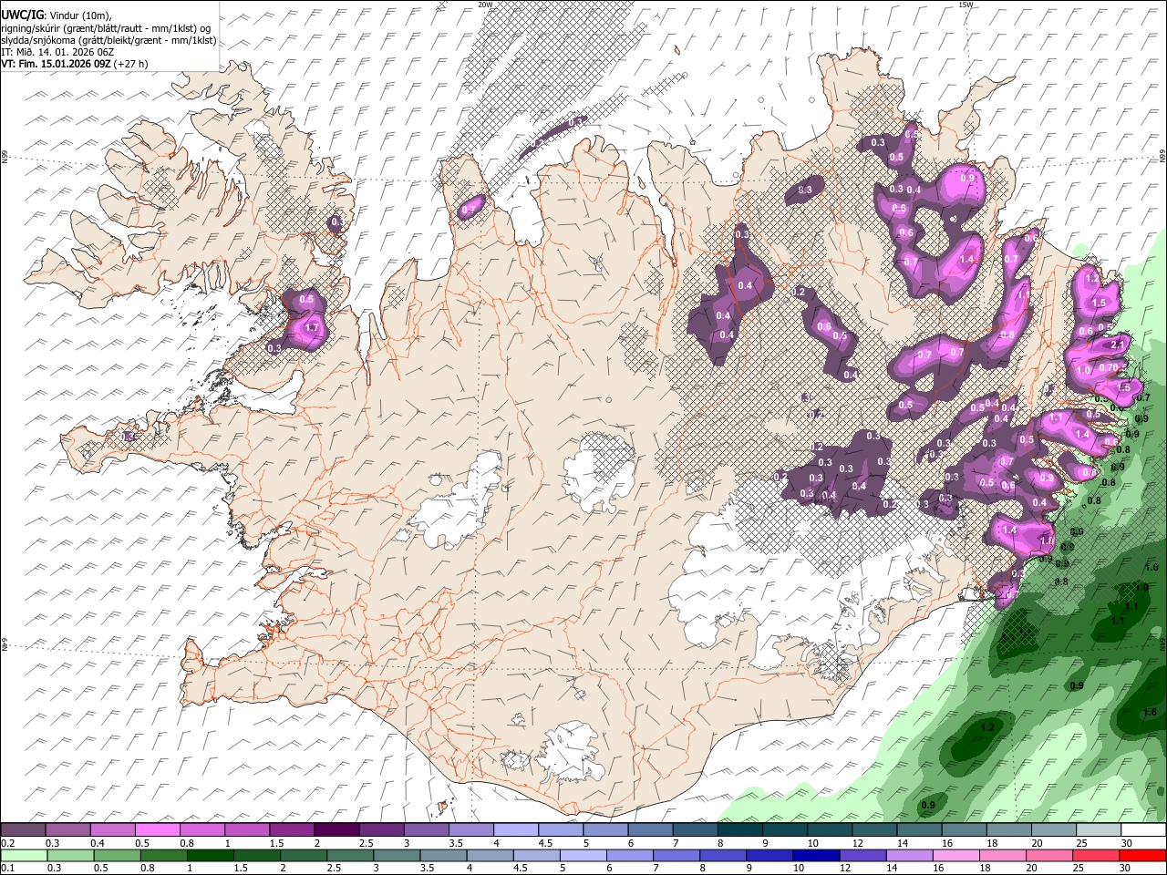
Task: Select the 0.5 mm bright pink snow legend swatch
Action: point(158,830)
